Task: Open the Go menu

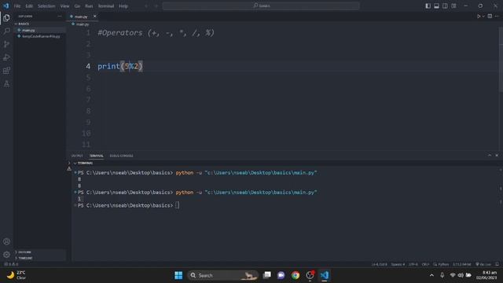Action: [x=77, y=6]
